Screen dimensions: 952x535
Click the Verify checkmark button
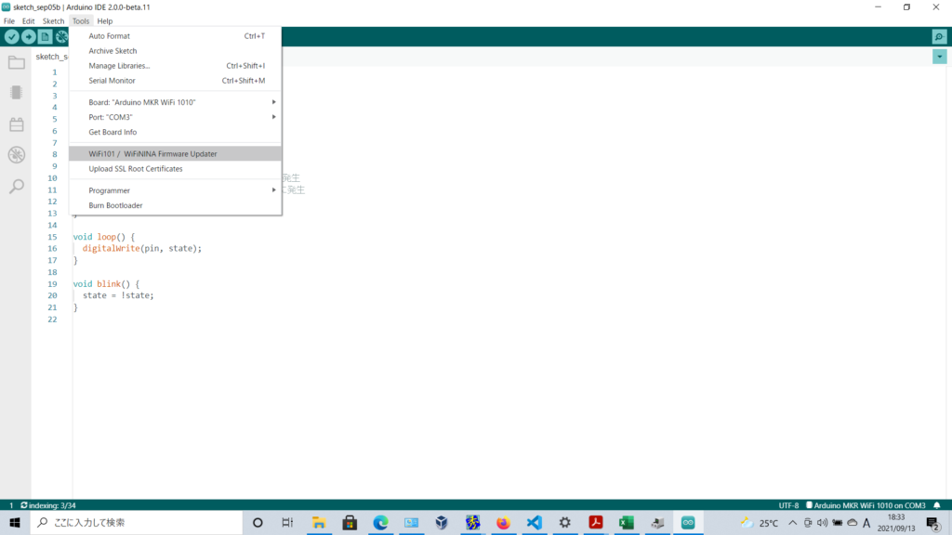pyautogui.click(x=11, y=37)
